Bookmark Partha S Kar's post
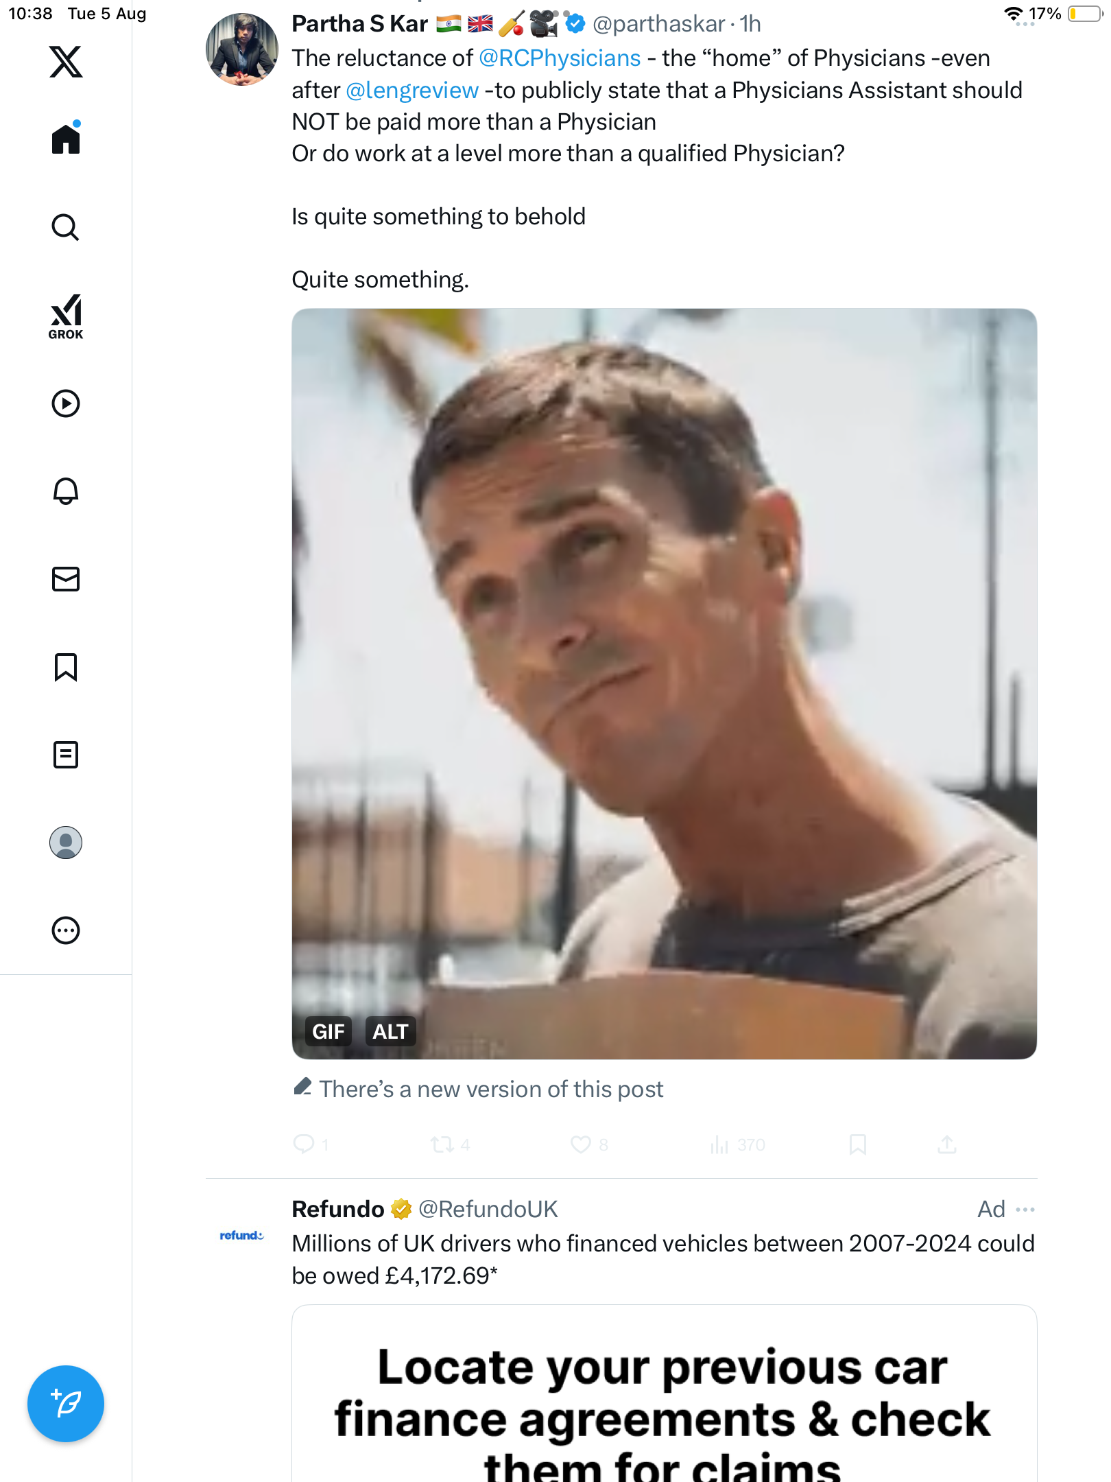Screen dimensions: 1111x1482 (857, 1144)
